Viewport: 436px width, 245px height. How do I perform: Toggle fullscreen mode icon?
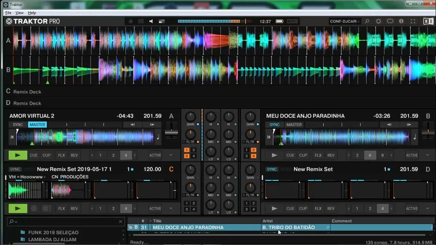click(413, 21)
